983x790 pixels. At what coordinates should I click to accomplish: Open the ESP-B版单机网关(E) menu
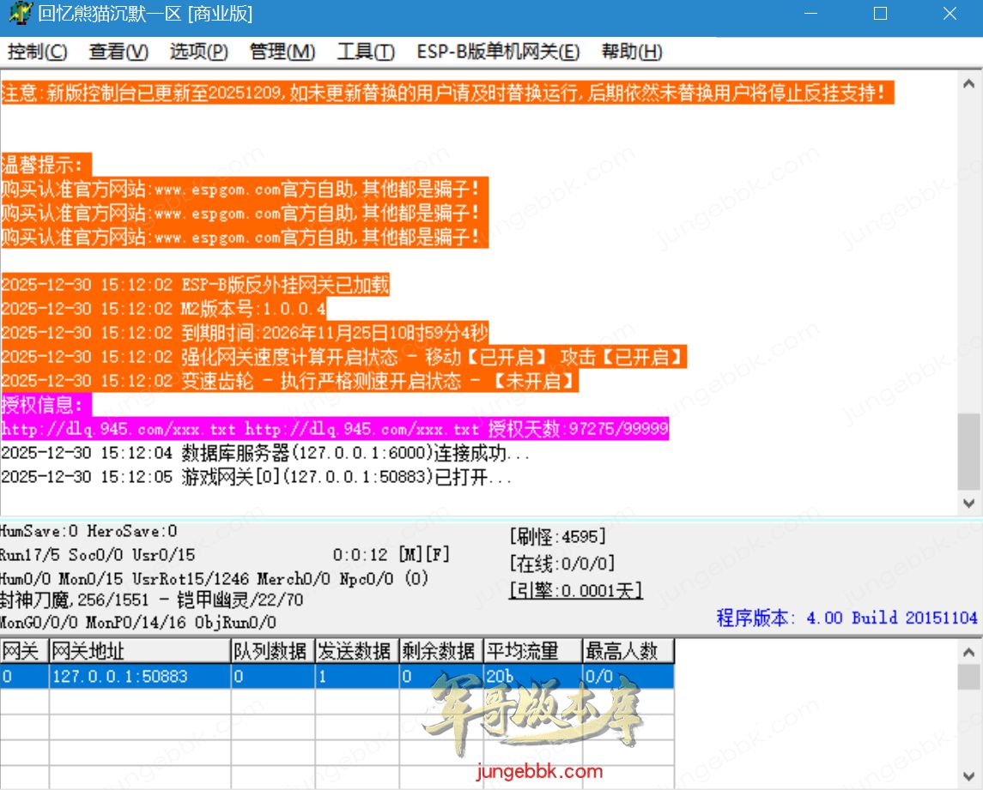(x=498, y=52)
